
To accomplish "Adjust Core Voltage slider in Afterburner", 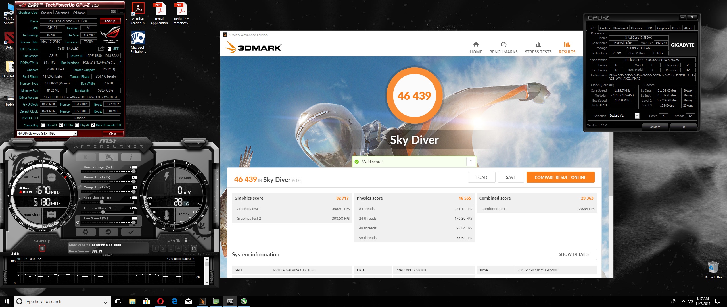I will (x=108, y=171).
